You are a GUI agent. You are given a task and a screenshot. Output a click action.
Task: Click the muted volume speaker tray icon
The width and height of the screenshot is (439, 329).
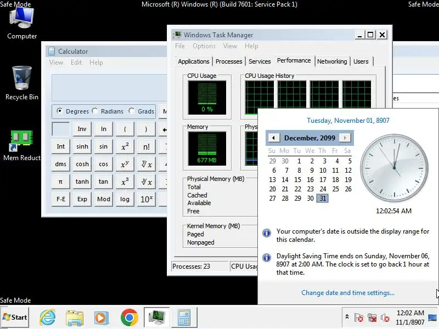coord(385,317)
